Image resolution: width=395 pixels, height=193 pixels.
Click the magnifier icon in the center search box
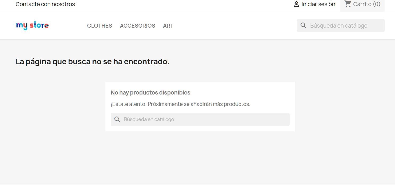tap(117, 119)
